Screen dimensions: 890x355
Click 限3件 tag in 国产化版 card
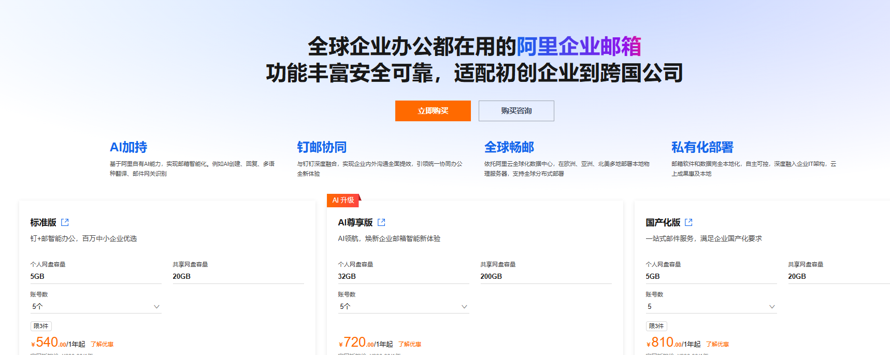pyautogui.click(x=656, y=326)
